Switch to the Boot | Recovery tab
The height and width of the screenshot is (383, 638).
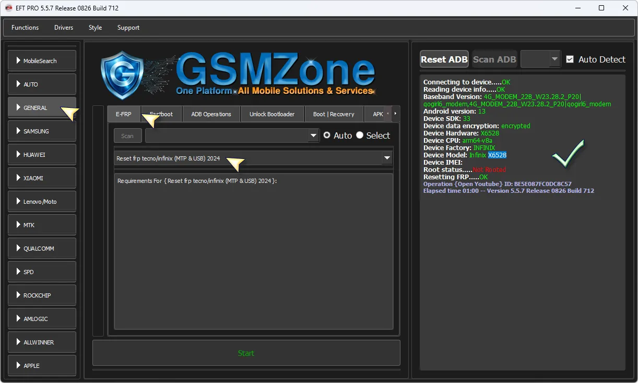click(x=334, y=114)
